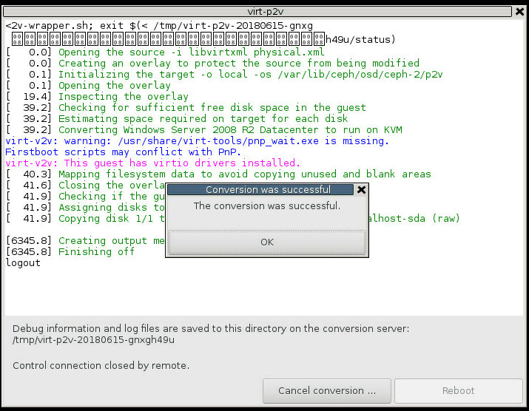Click the 'Closing the overlay' log line
529x411 pixels.
(86, 186)
